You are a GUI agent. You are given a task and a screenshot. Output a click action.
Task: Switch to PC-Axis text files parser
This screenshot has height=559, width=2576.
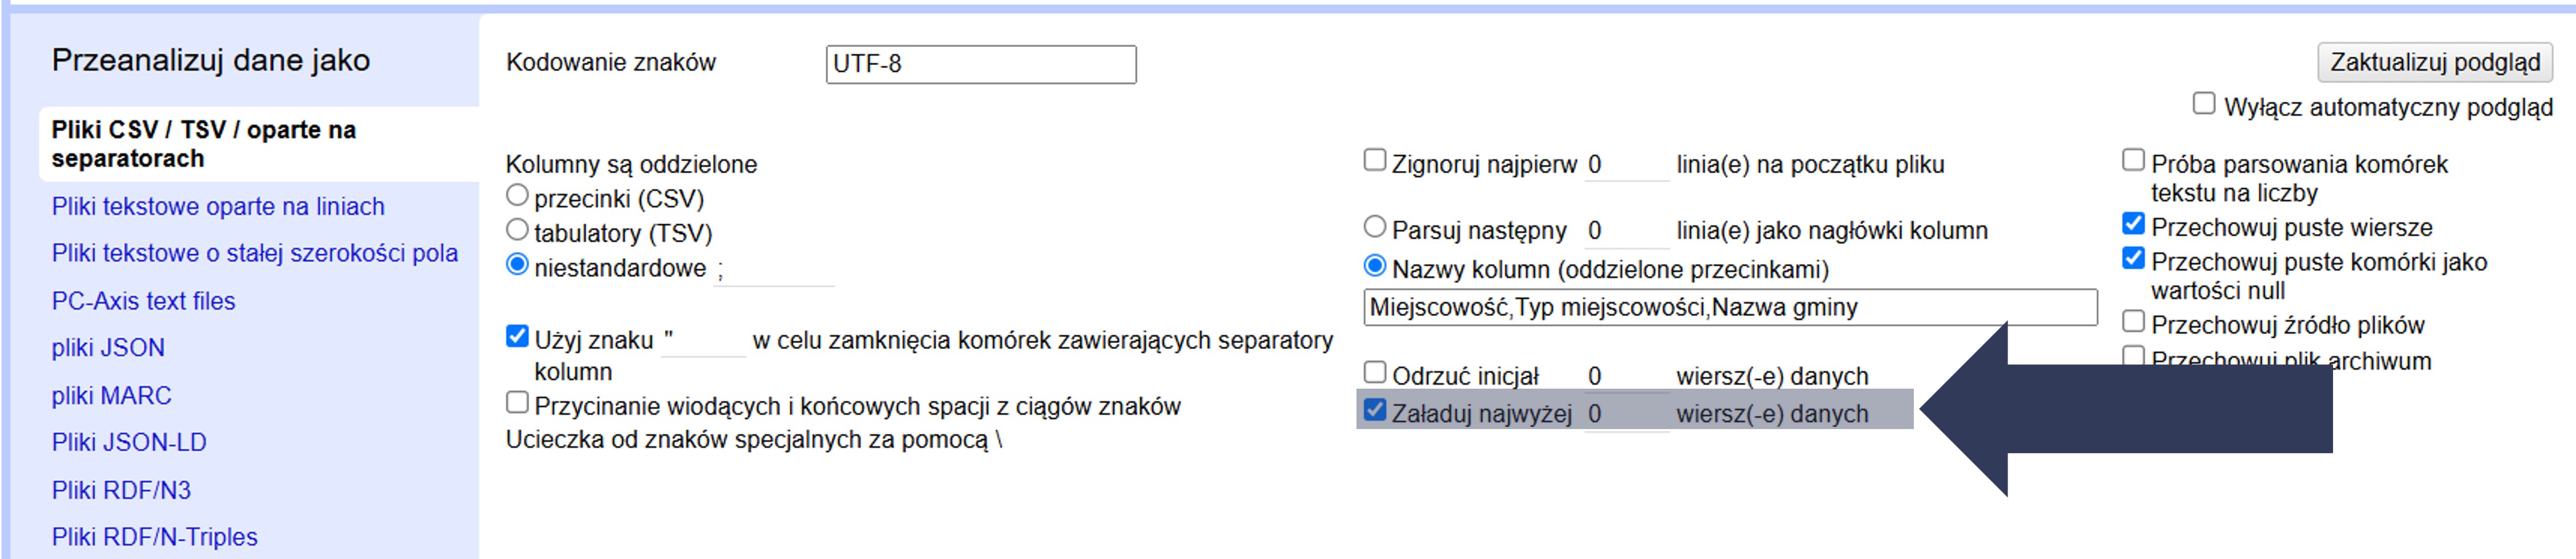[x=143, y=301]
